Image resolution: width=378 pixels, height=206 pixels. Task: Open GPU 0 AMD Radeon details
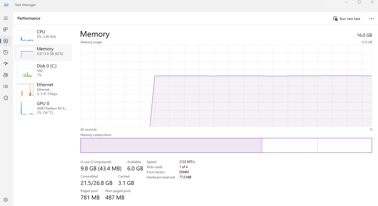pyautogui.click(x=43, y=108)
